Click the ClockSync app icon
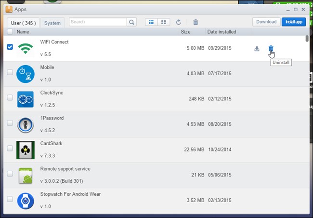 click(x=26, y=99)
